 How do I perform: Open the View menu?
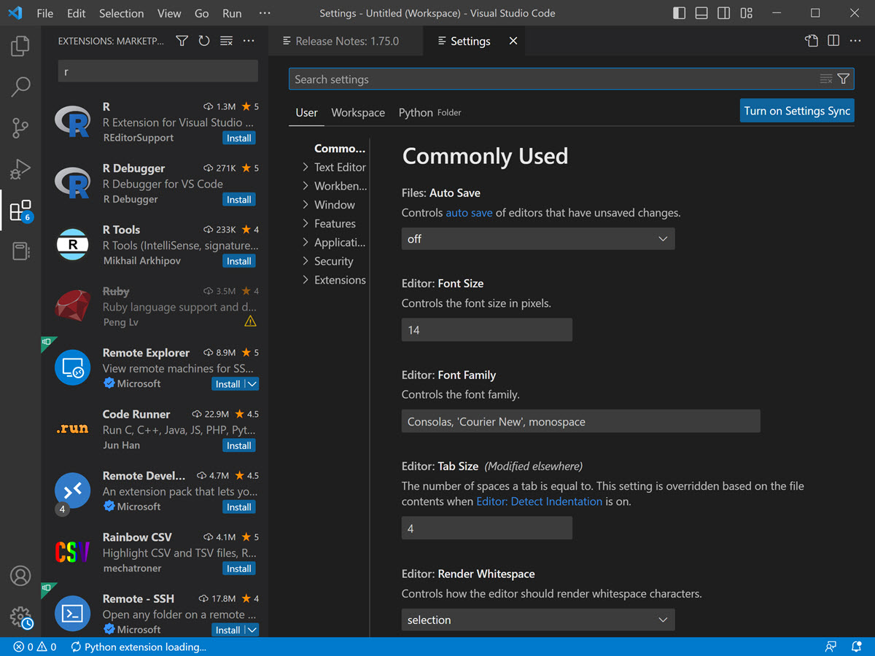coord(169,13)
